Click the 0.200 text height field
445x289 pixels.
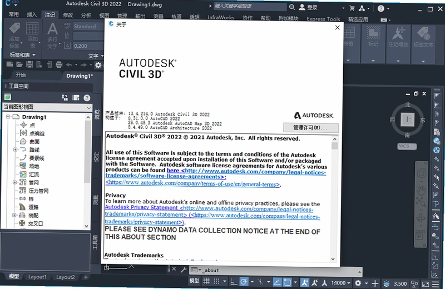pyautogui.click(x=88, y=46)
